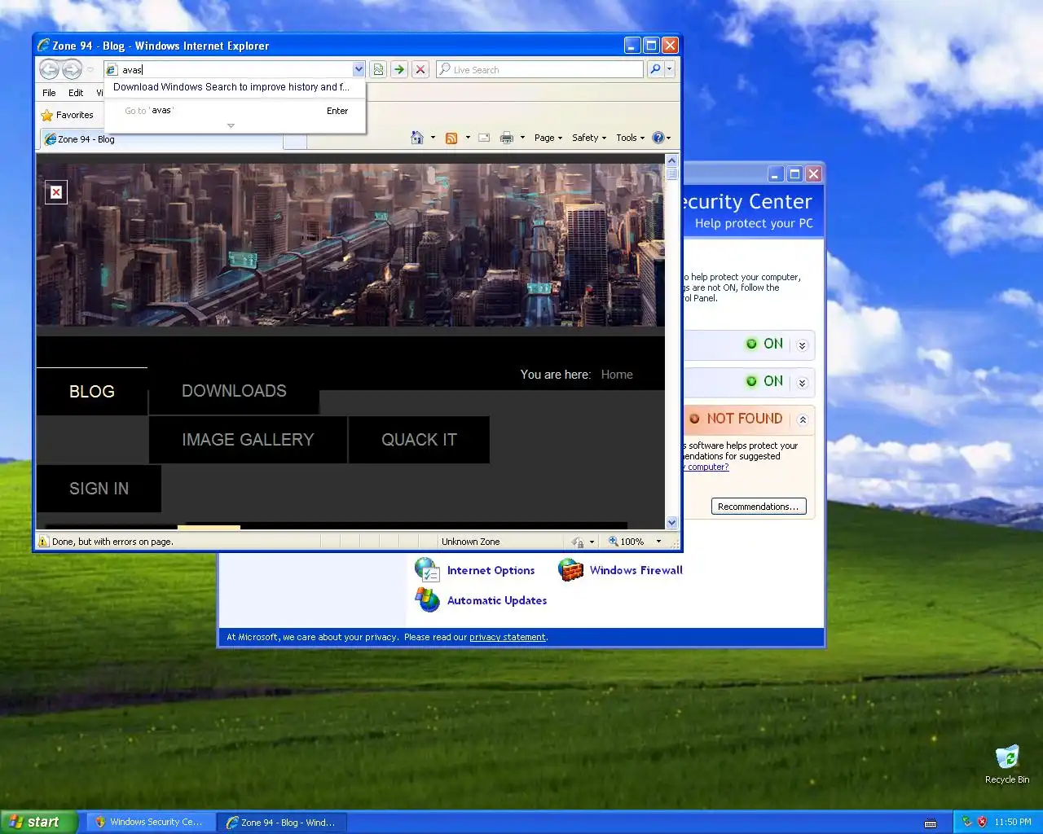Viewport: 1043px width, 834px height.
Task: Click the Recommendations... button in Security Center
Action: click(759, 507)
